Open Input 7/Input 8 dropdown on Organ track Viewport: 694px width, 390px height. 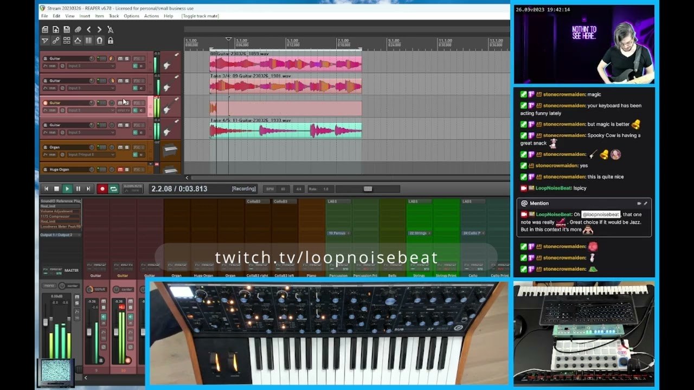[91, 154]
